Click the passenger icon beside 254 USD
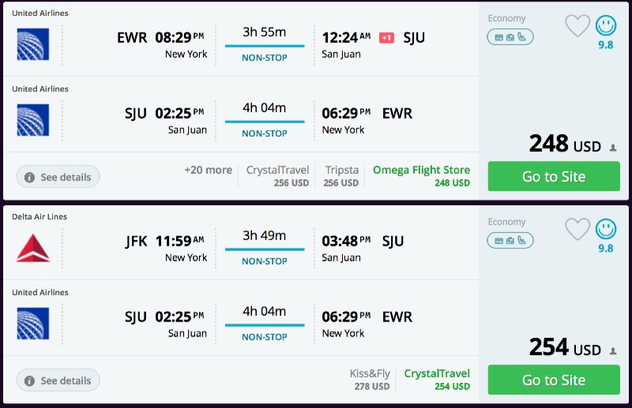The image size is (632, 408). (612, 351)
